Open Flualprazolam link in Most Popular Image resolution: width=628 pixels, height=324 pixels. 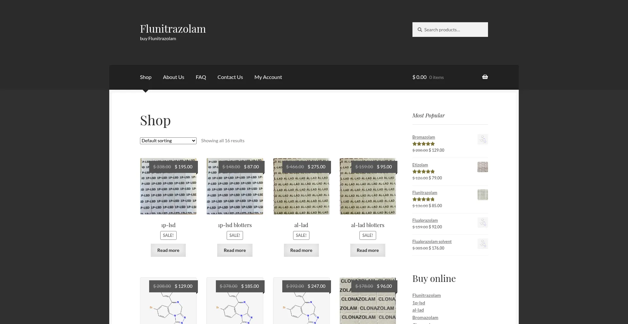tap(425, 221)
